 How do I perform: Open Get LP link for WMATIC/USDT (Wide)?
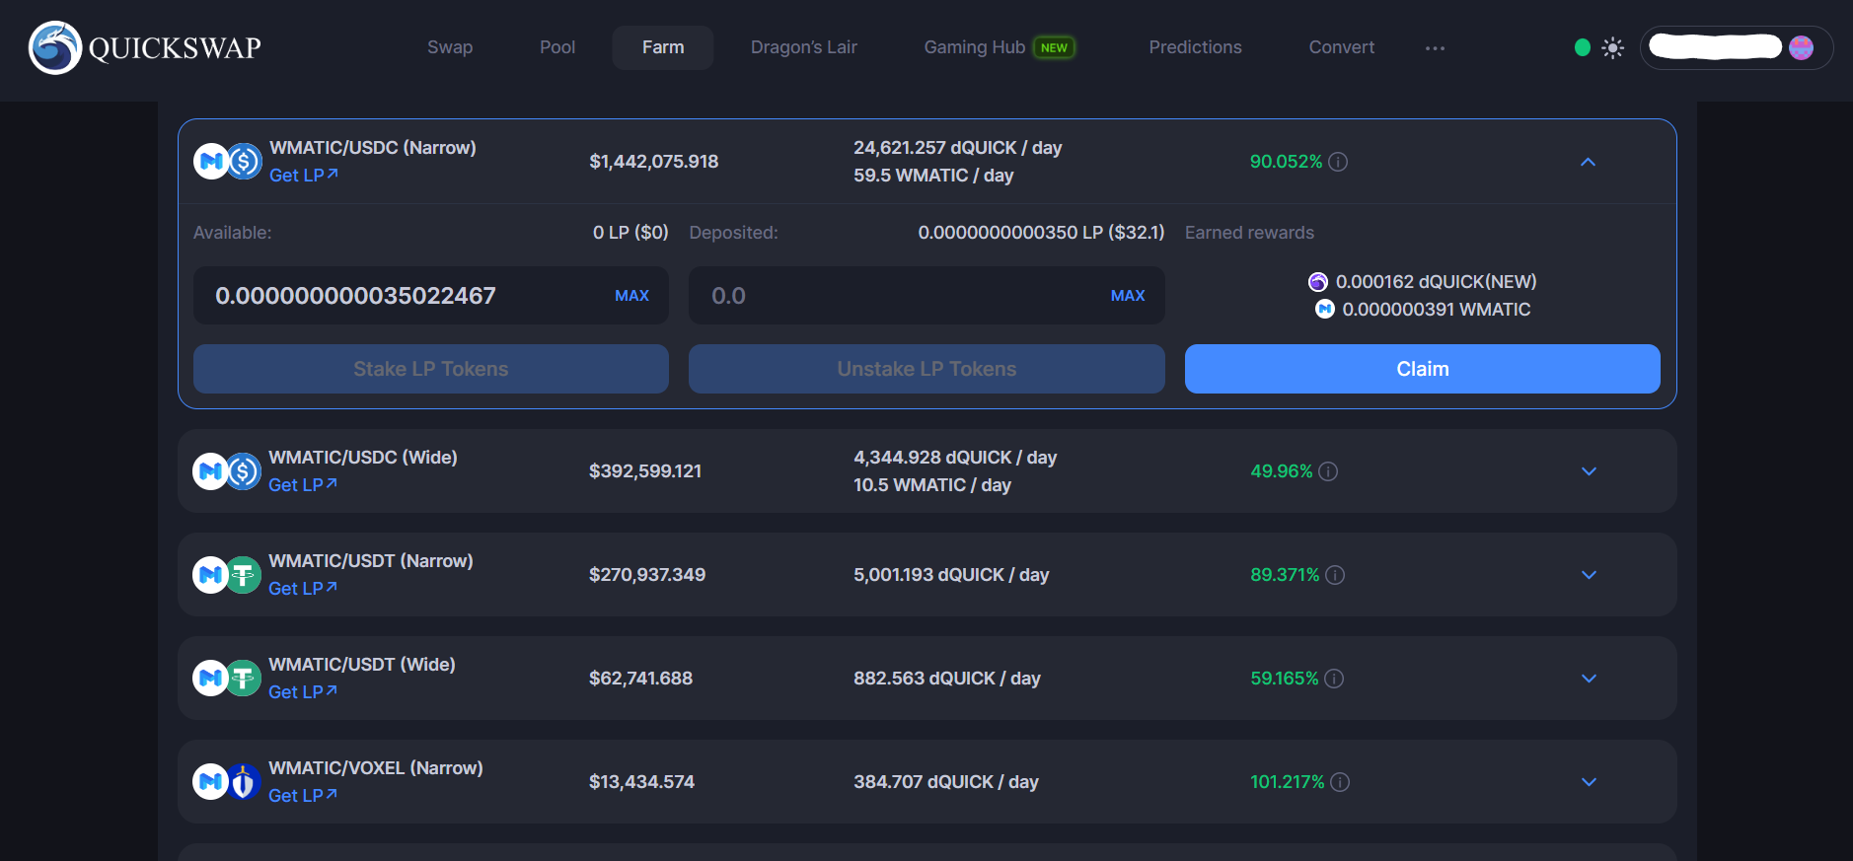[x=302, y=692]
